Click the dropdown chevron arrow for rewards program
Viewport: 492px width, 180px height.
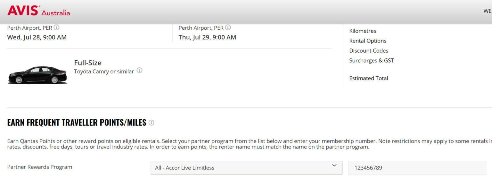[x=334, y=165]
